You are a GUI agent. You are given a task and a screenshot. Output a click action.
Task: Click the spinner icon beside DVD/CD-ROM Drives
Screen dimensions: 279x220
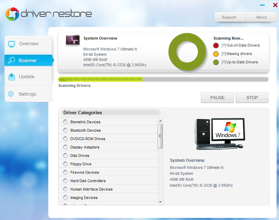65,139
